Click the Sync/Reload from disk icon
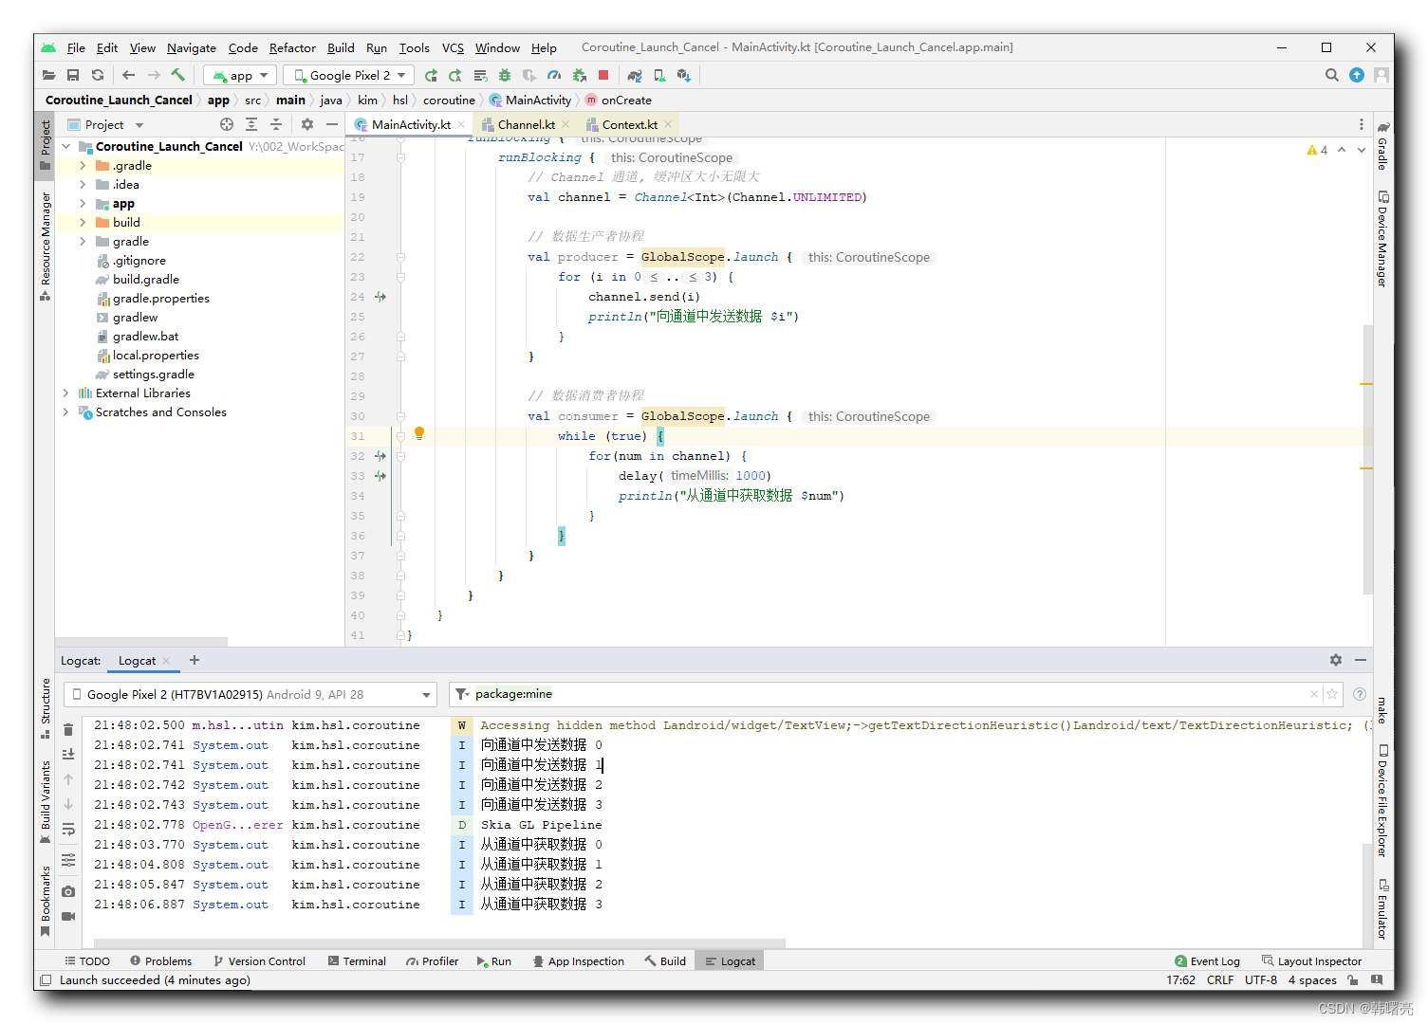1428x1024 pixels. 98,75
